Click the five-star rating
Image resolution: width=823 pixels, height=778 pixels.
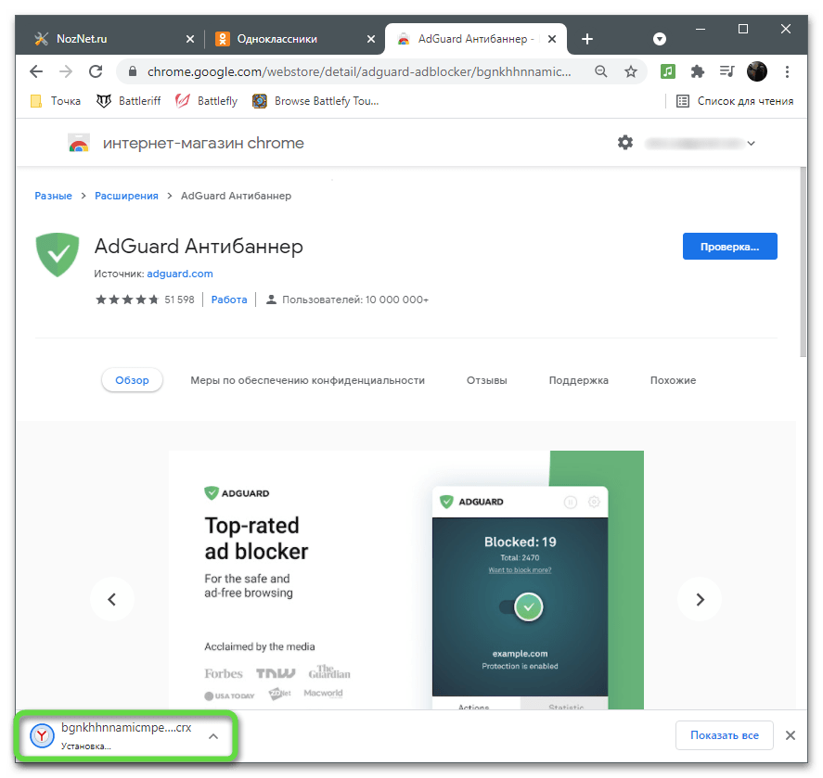point(127,300)
